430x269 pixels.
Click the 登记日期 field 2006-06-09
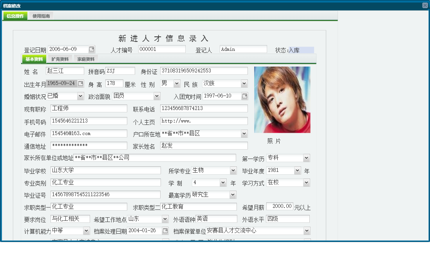68,49
